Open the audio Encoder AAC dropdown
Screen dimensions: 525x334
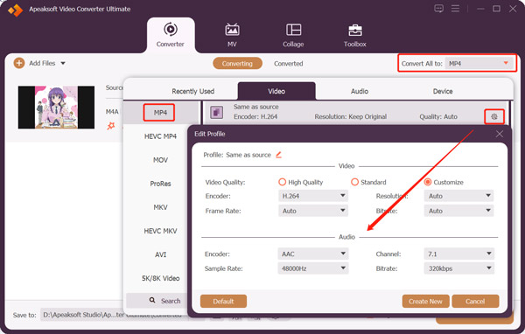pos(313,254)
